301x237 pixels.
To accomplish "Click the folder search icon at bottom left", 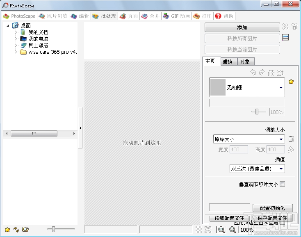I will tap(25, 229).
